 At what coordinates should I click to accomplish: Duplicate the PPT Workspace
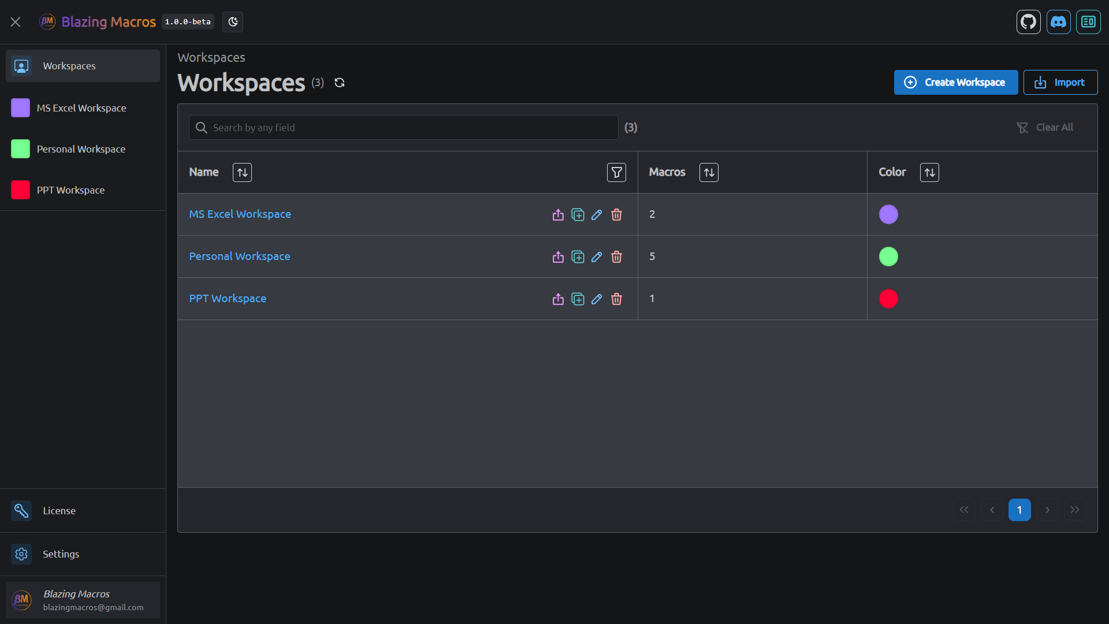pyautogui.click(x=578, y=299)
